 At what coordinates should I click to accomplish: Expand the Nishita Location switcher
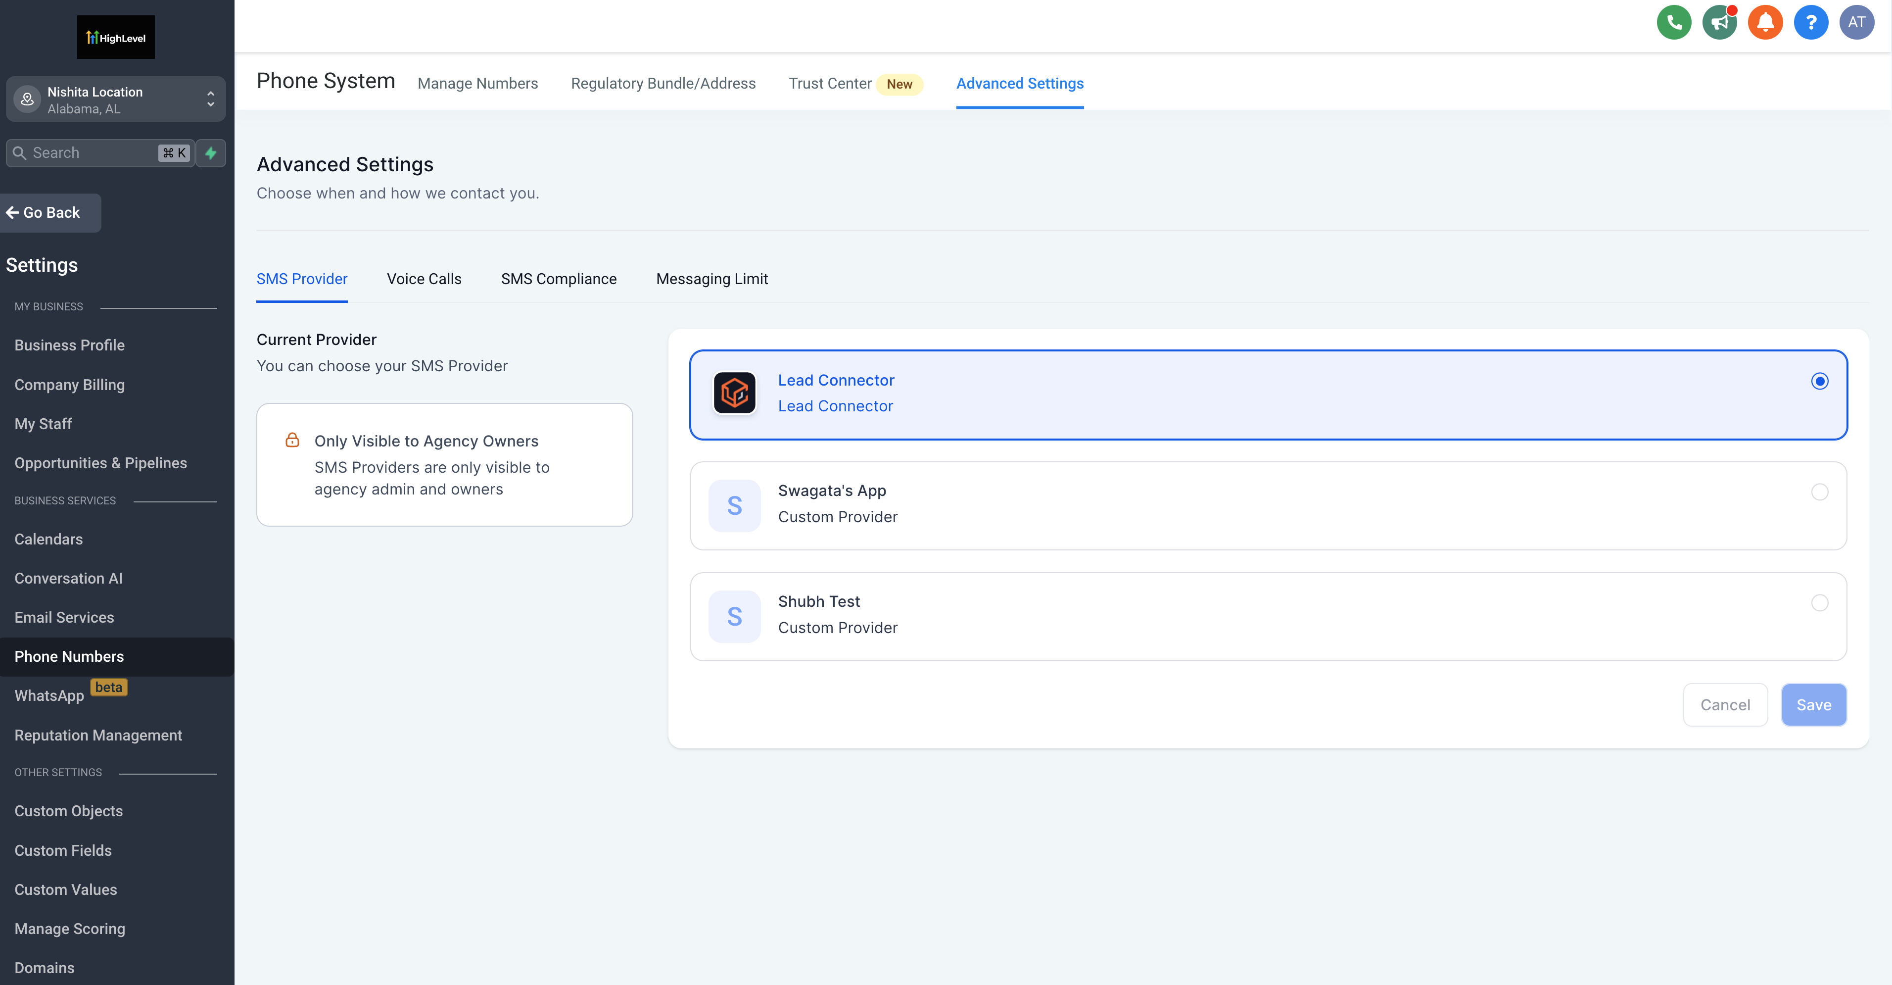click(x=116, y=99)
